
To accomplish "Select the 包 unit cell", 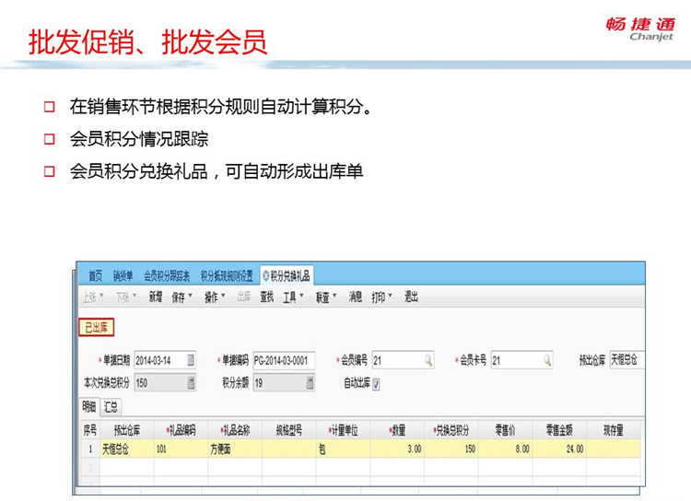I will point(344,449).
